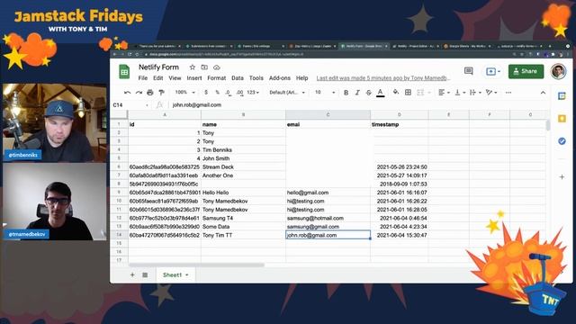Click the Netlify Form document title
Screen dimensions: 576x324
click(x=158, y=67)
